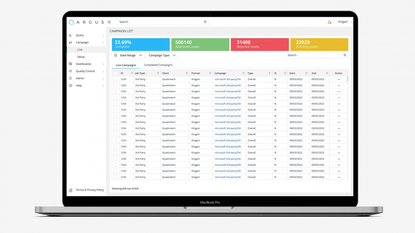Select Live under Campaign in the sidebar
This screenshot has height=233, width=415.
pyautogui.click(x=86, y=50)
